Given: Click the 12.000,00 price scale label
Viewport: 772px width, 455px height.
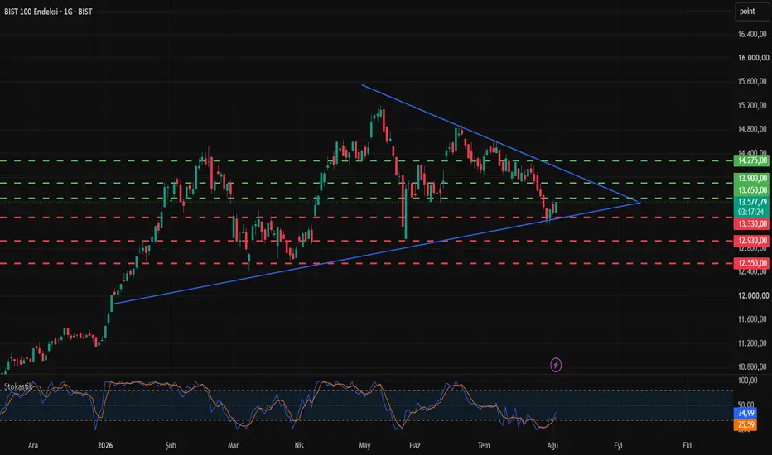Looking at the screenshot, I should [752, 295].
